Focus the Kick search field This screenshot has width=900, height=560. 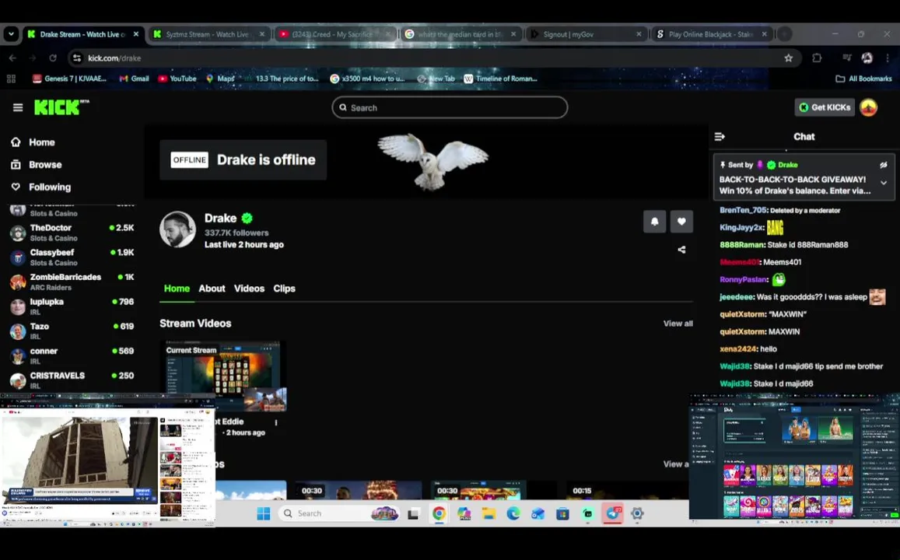450,107
